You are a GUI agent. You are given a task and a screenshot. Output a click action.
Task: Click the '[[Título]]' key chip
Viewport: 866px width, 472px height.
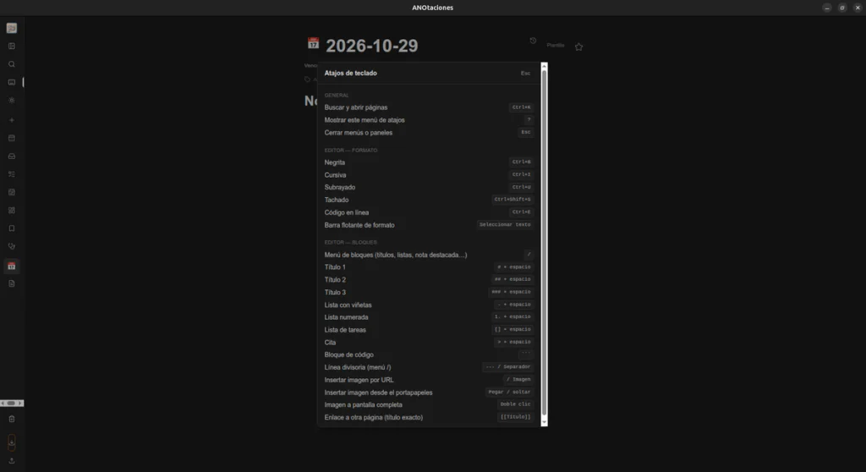coord(515,417)
